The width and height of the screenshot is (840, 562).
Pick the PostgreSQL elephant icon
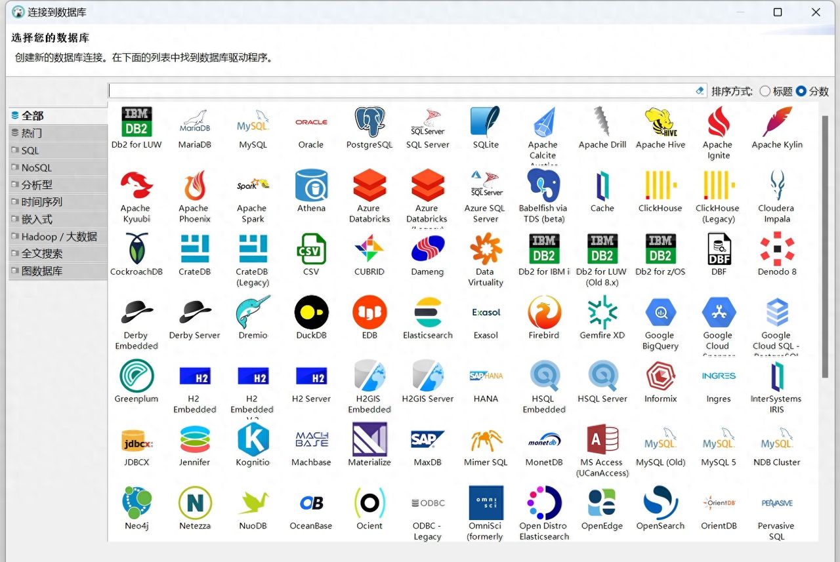[x=369, y=122]
